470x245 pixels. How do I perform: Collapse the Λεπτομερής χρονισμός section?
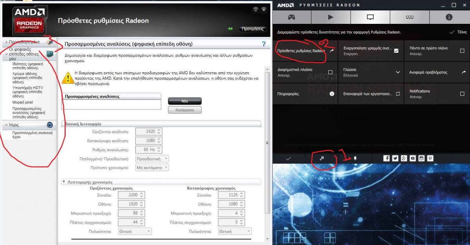pyautogui.click(x=64, y=182)
